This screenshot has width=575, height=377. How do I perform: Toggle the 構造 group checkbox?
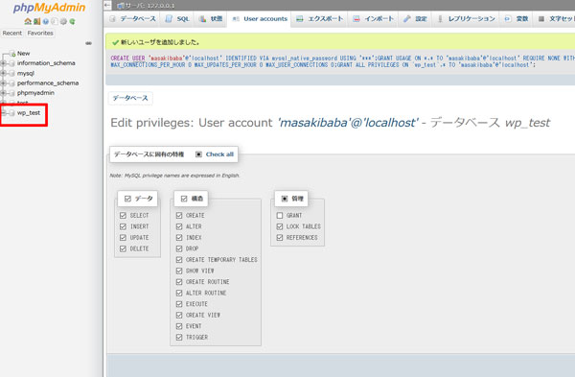coord(184,199)
